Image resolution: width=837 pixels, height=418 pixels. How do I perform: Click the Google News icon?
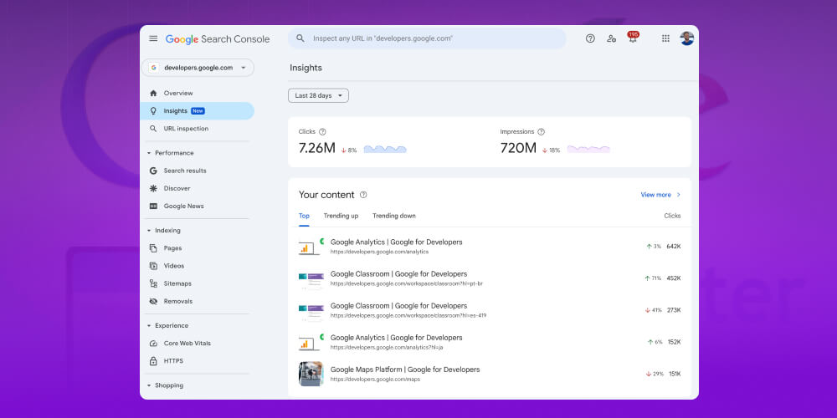[x=153, y=206]
